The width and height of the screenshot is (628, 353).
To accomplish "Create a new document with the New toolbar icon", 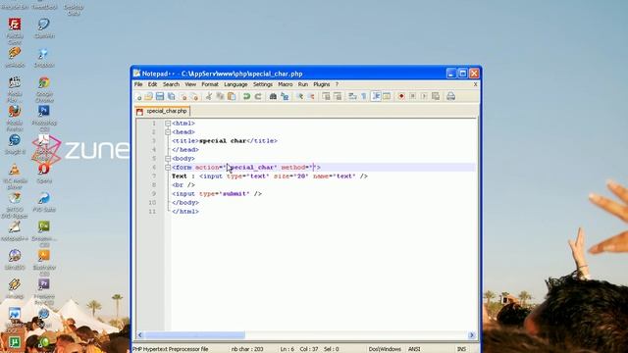I will [138, 96].
